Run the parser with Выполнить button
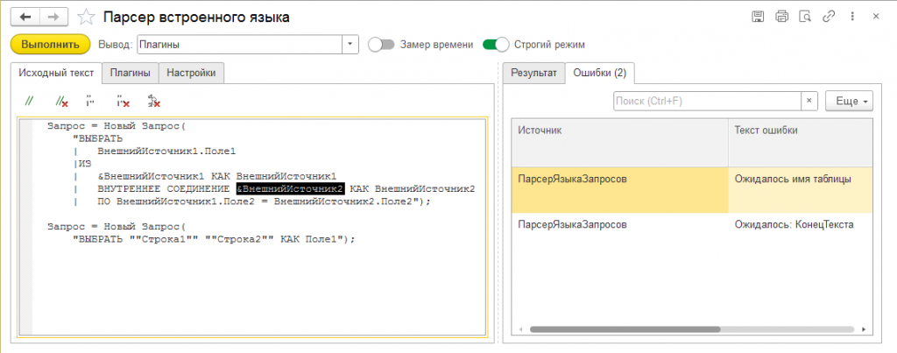897x353 pixels. [x=50, y=44]
